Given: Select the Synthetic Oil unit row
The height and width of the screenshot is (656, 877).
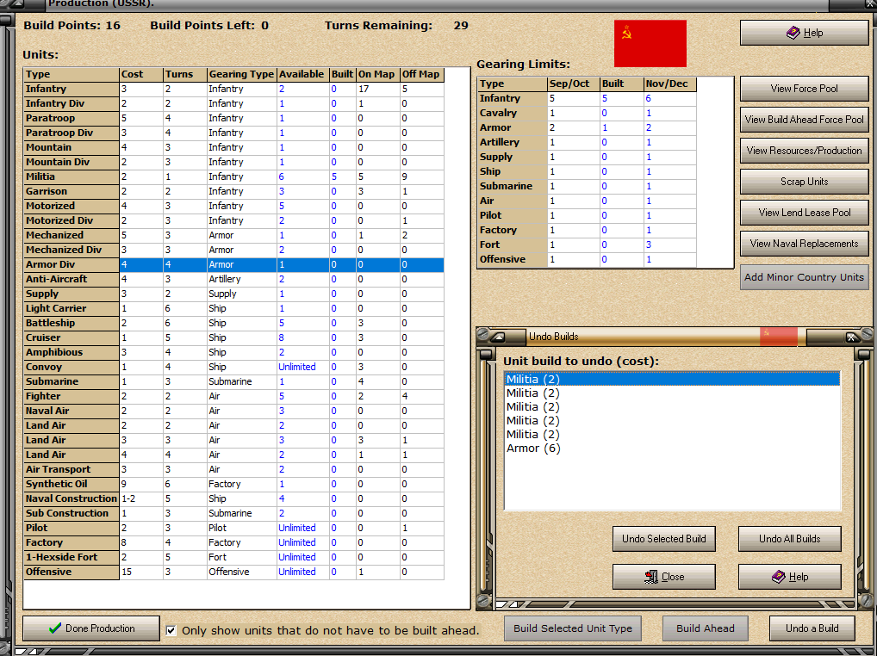Looking at the screenshot, I should 233,484.
